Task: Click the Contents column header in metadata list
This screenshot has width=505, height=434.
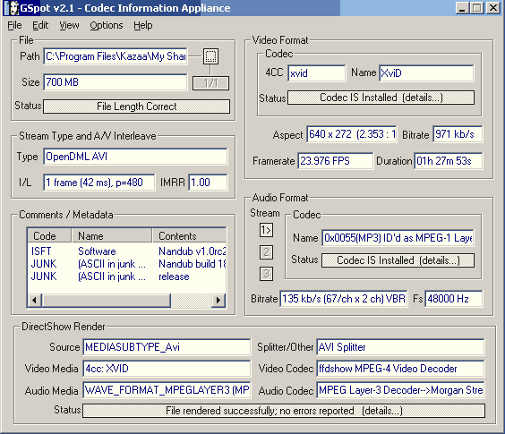Action: pyautogui.click(x=190, y=236)
